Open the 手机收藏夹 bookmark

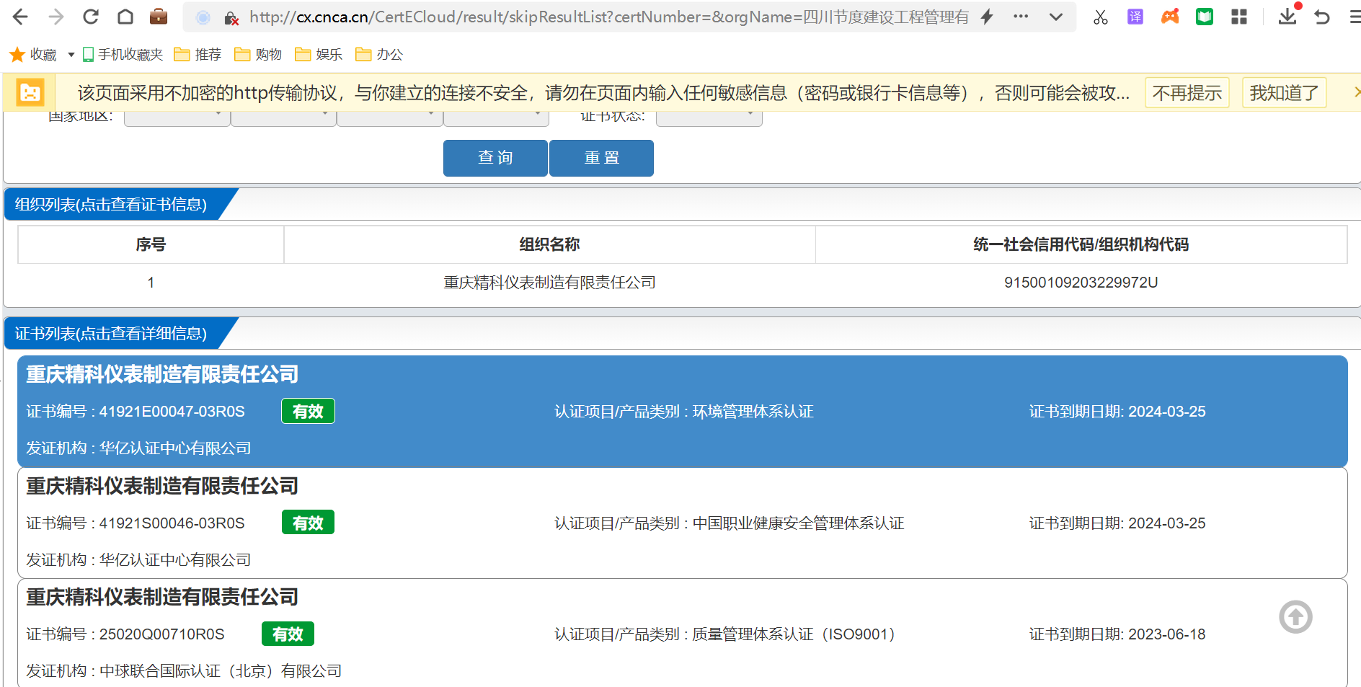123,55
